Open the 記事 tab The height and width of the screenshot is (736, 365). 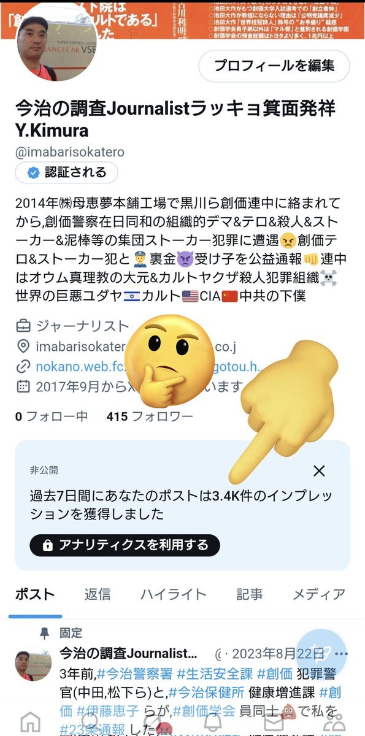tap(250, 594)
